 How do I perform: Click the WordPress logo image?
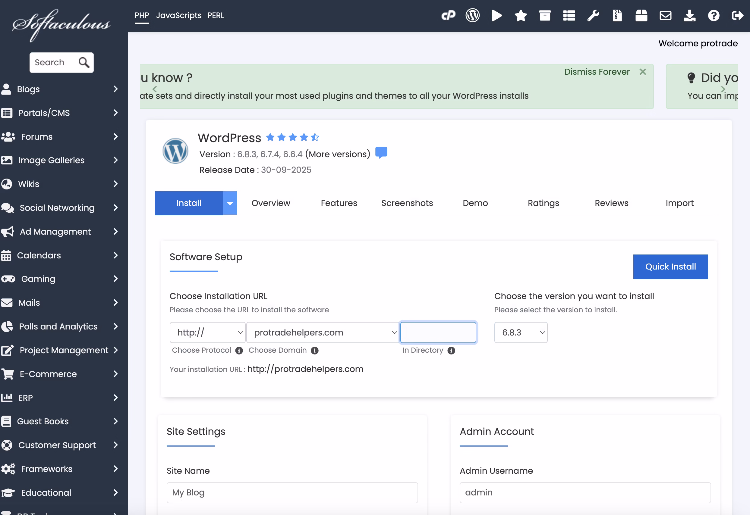point(175,151)
